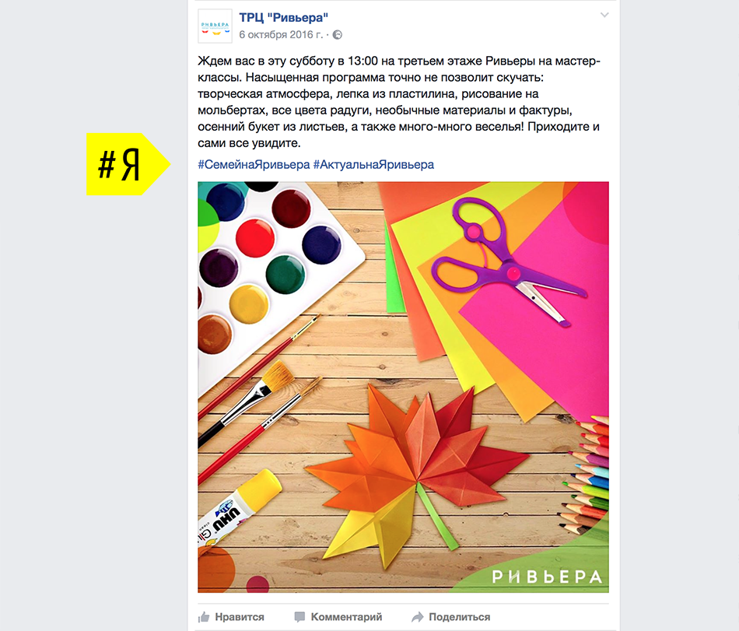Click the thumbs-up Like icon
Screen dimensions: 739x631
(204, 617)
